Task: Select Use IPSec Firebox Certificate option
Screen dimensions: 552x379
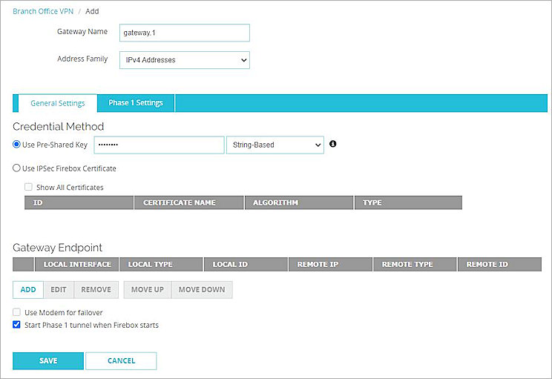Action: [x=17, y=168]
